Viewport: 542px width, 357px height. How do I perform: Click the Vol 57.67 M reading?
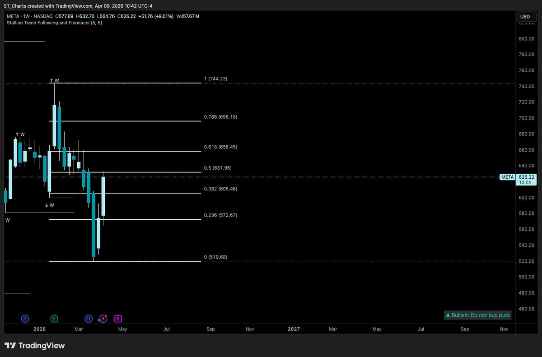point(187,16)
